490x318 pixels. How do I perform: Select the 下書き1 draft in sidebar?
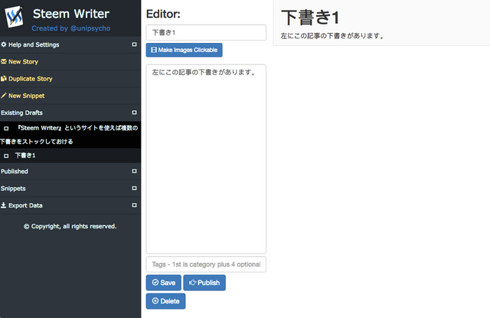click(x=70, y=156)
